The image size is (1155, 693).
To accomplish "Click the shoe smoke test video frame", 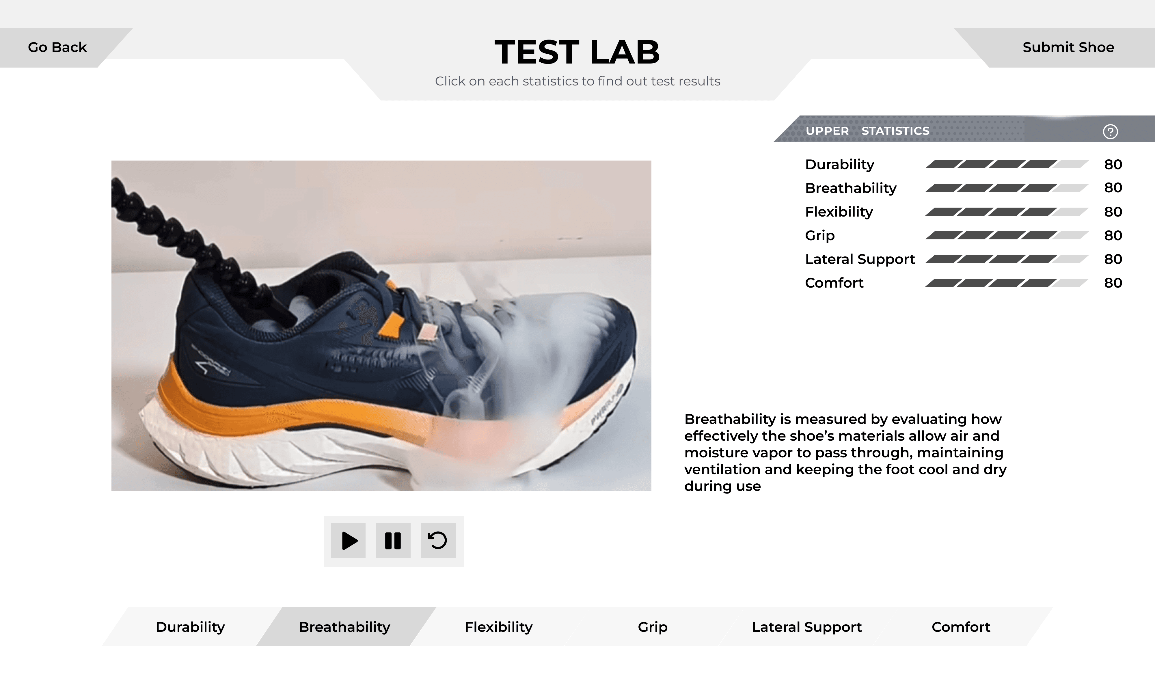I will (381, 325).
